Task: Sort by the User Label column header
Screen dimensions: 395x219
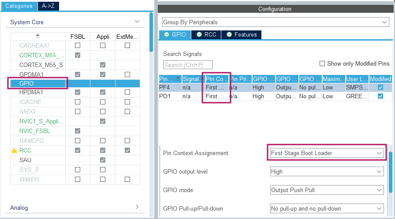Action: 357,79
